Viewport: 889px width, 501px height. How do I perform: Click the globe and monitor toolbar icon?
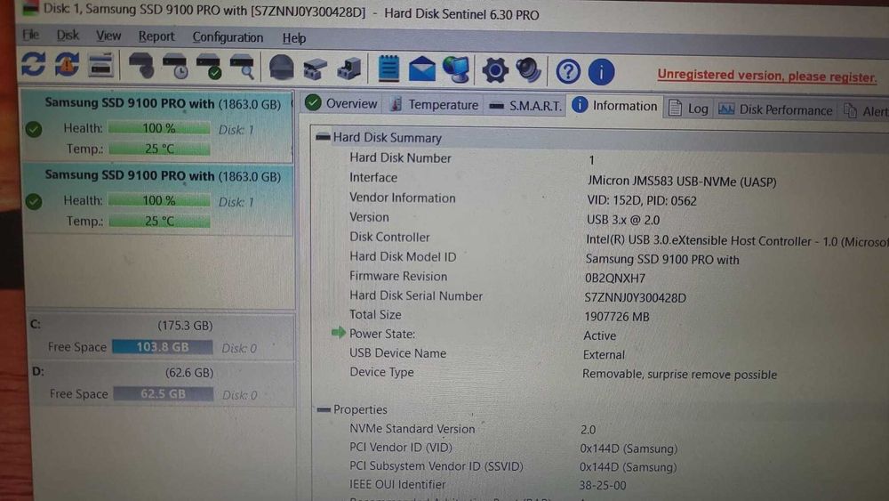tap(456, 69)
